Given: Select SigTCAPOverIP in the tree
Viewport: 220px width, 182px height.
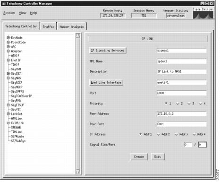Looking at the screenshot, I should 22,96.
